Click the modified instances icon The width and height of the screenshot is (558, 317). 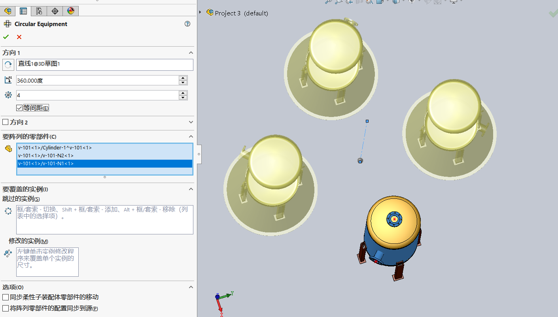point(8,253)
